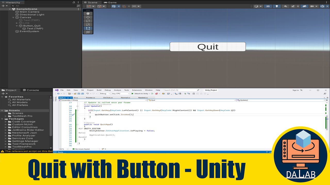
Task: Click the Visual Studio search box
Action: (182, 90)
